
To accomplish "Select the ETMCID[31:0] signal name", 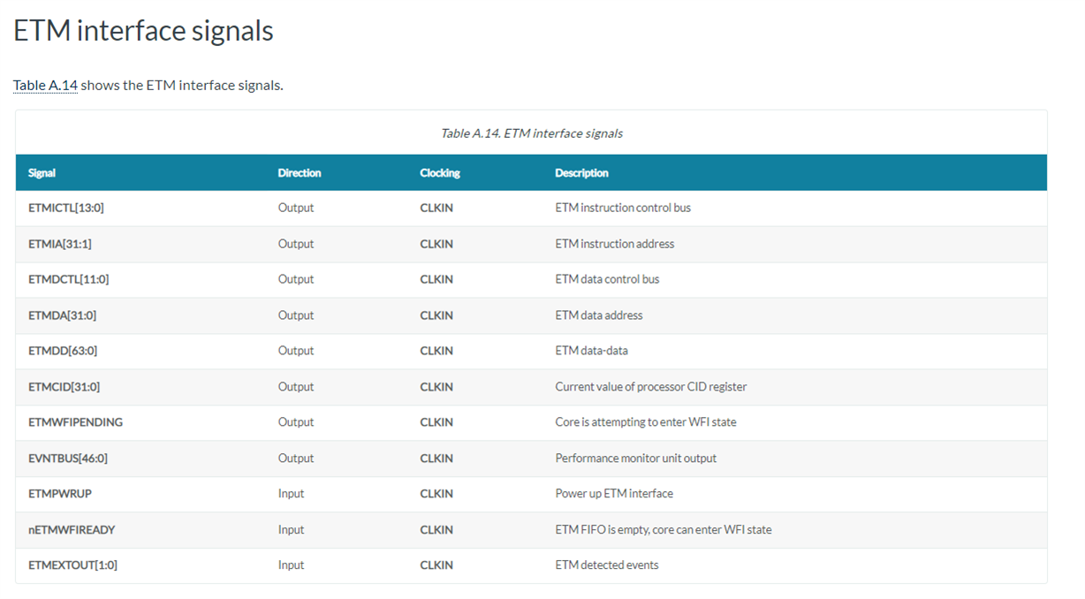I will 64,387.
